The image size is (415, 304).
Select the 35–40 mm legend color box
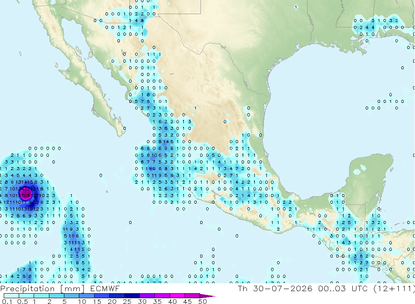162,296
